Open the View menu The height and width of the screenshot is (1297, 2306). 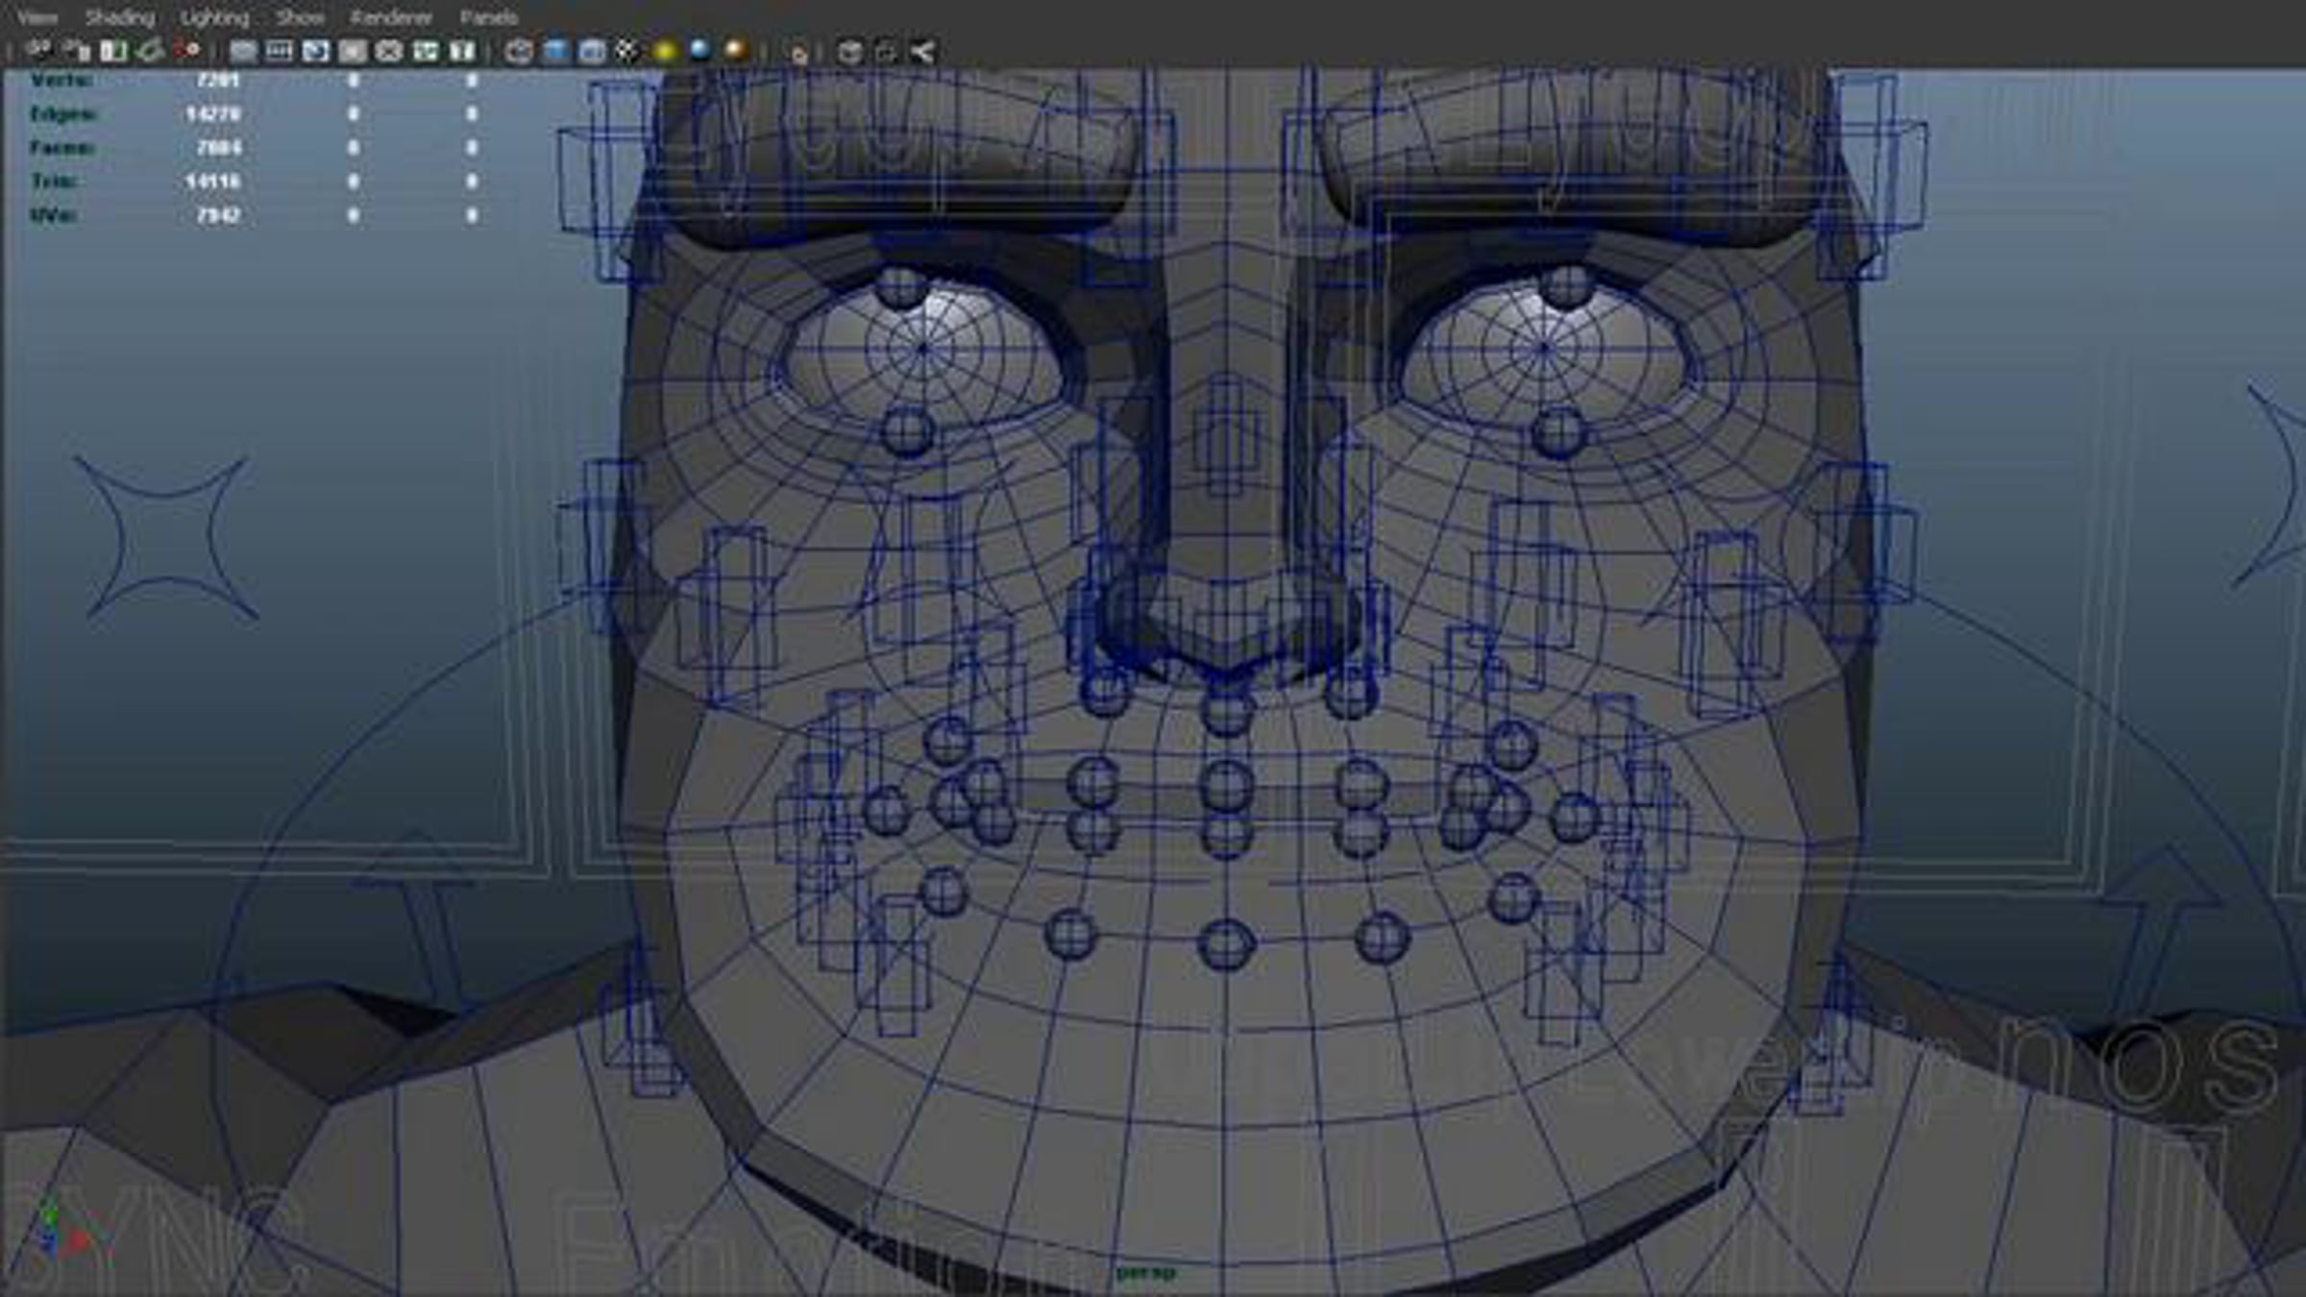(37, 17)
